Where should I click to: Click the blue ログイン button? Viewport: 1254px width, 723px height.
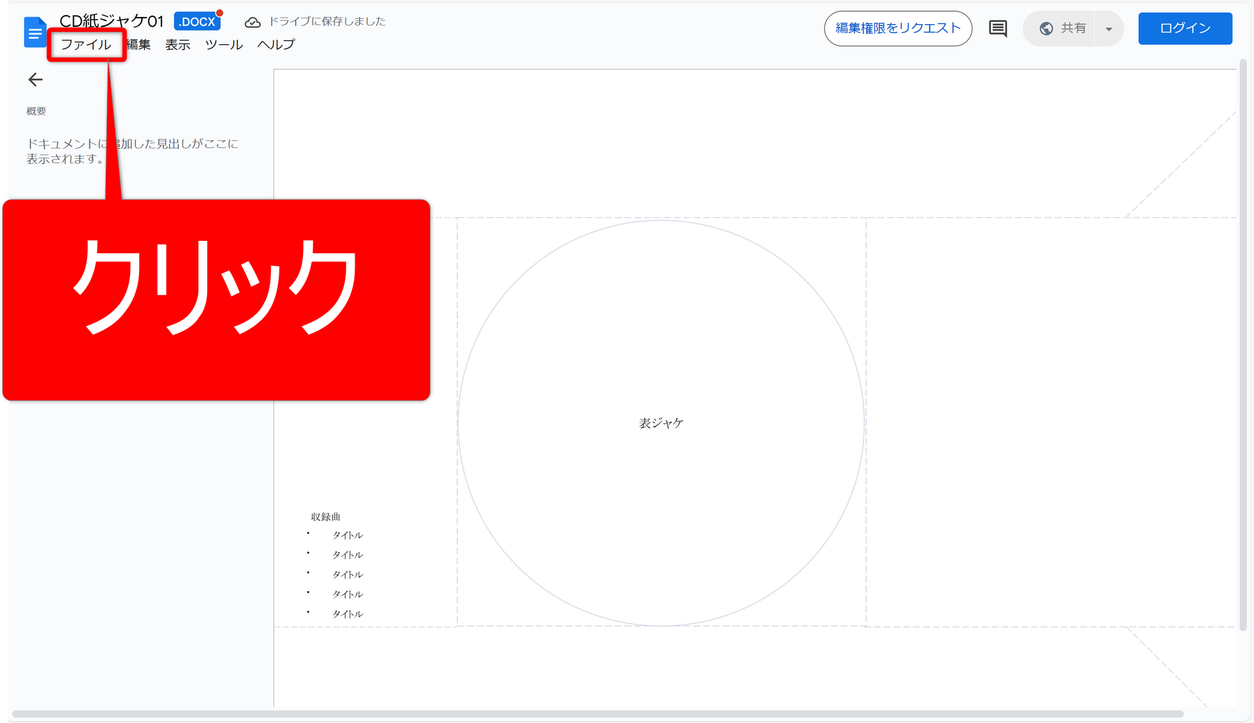(1185, 29)
